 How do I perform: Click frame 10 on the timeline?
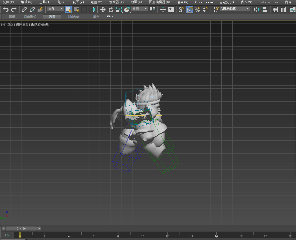(142, 236)
